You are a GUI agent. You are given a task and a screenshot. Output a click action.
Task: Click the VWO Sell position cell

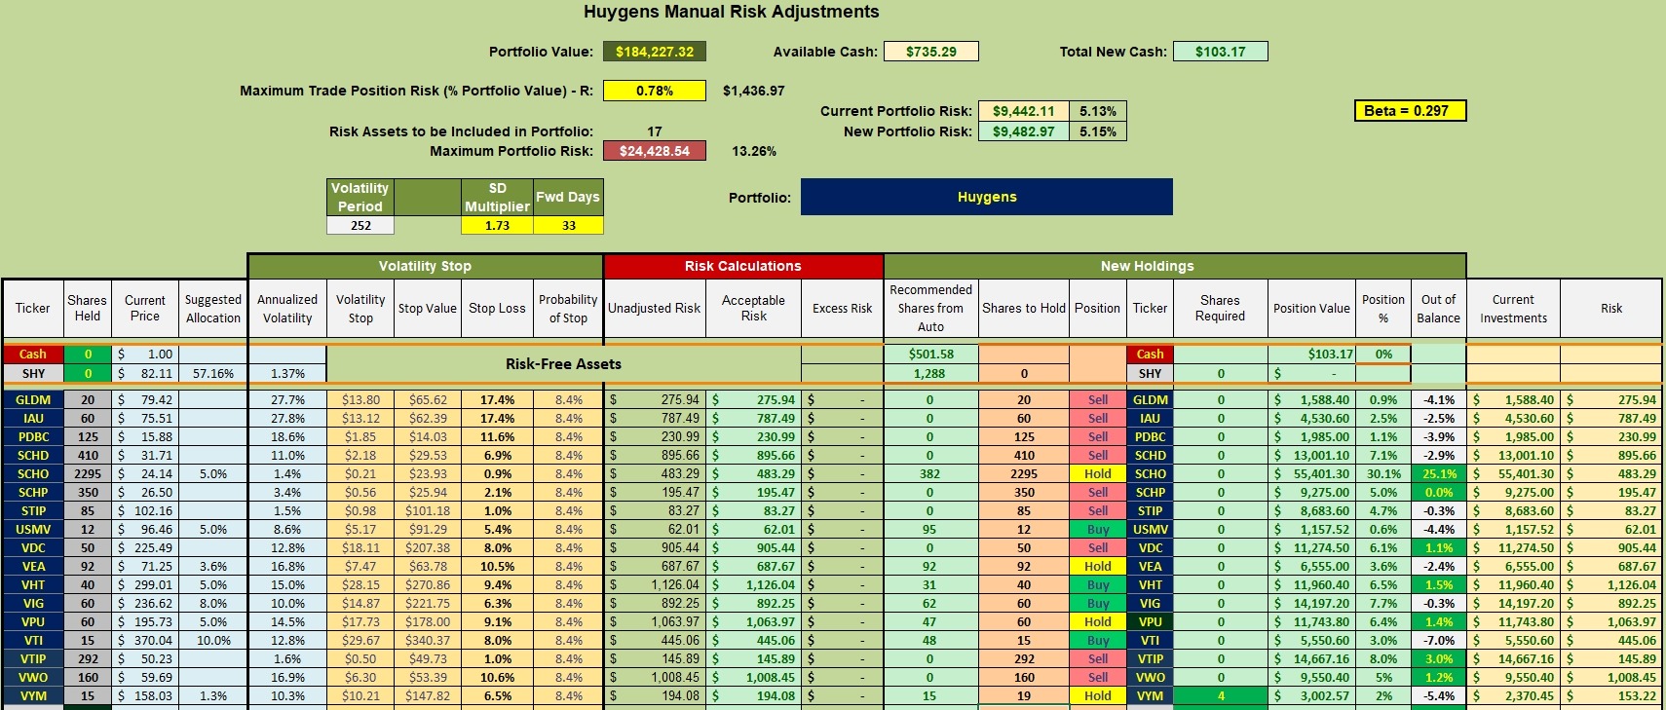[1098, 677]
